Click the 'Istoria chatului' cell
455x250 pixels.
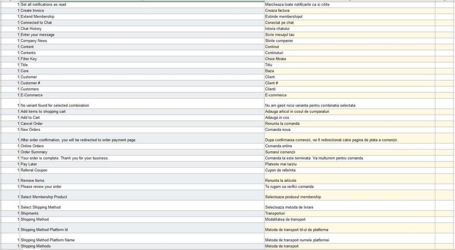[x=349, y=29]
